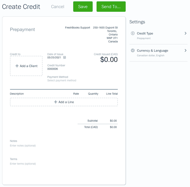This screenshot has height=187, width=190.
Task: Expand the Credit Type chevron
Action: pyautogui.click(x=185, y=33)
